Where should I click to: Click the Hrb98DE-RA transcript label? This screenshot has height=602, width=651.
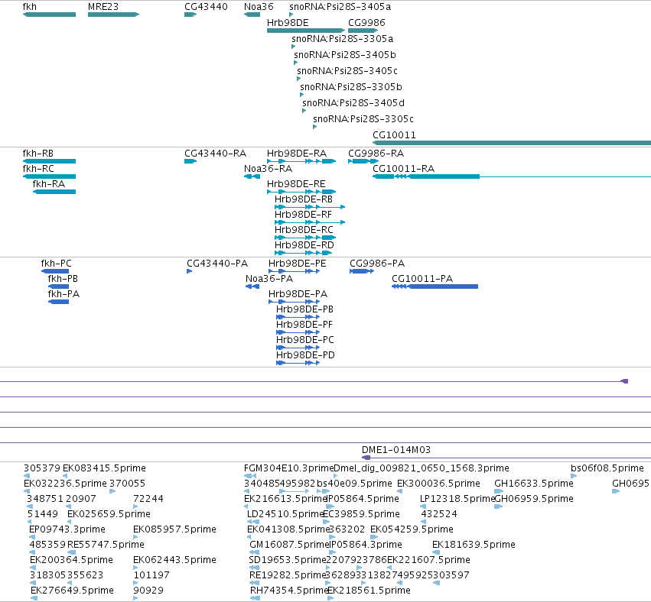tap(297, 154)
